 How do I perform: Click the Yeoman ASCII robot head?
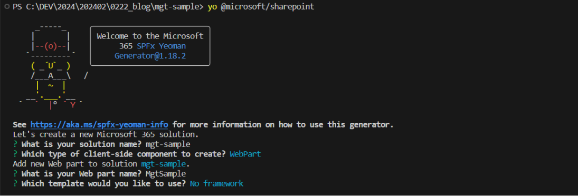(51, 41)
